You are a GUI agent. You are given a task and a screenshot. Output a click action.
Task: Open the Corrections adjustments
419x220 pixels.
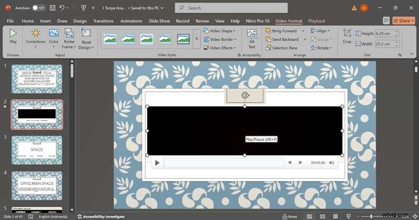pos(36,38)
